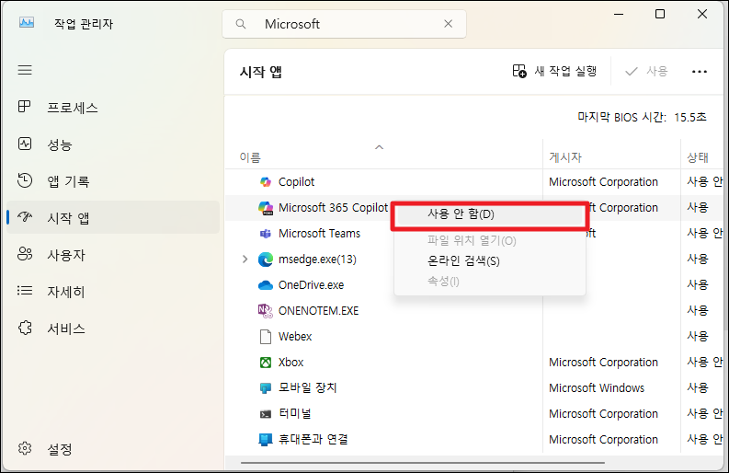This screenshot has height=473, width=729.
Task: Open 설정 page
Action: click(113, 449)
